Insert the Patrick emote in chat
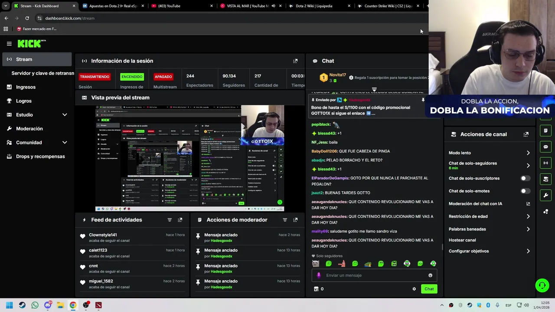 [342, 263]
